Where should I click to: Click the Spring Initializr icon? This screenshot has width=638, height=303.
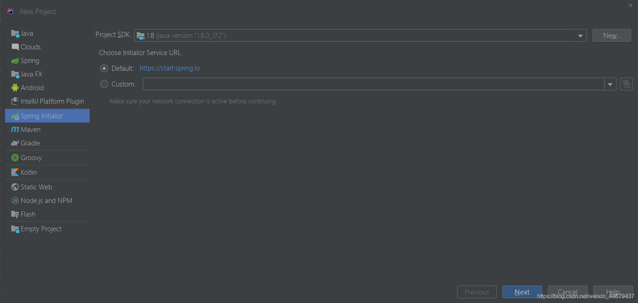(x=15, y=116)
